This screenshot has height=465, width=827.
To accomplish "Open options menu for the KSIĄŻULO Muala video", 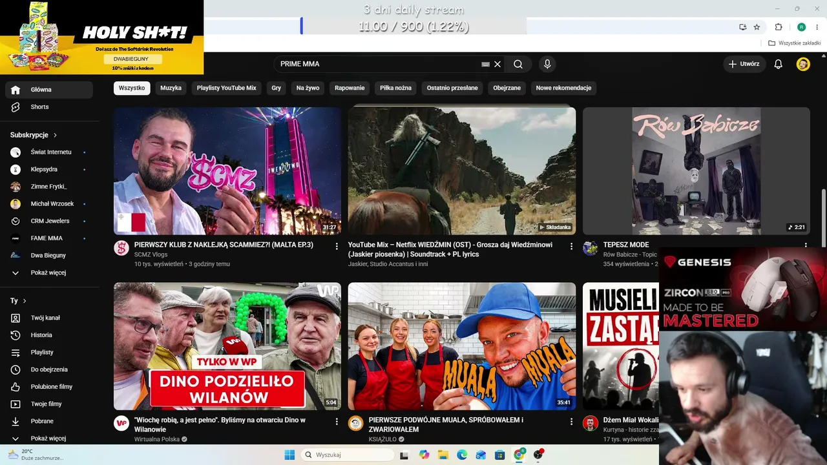I will (x=571, y=421).
